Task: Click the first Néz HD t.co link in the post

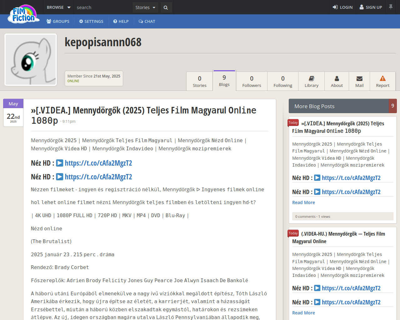Action: point(98,163)
